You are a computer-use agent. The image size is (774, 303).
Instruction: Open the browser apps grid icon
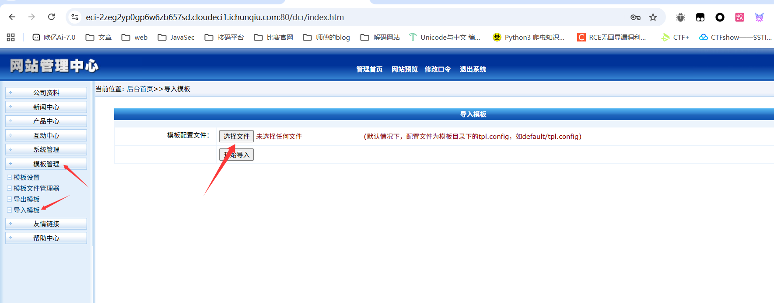coord(11,38)
